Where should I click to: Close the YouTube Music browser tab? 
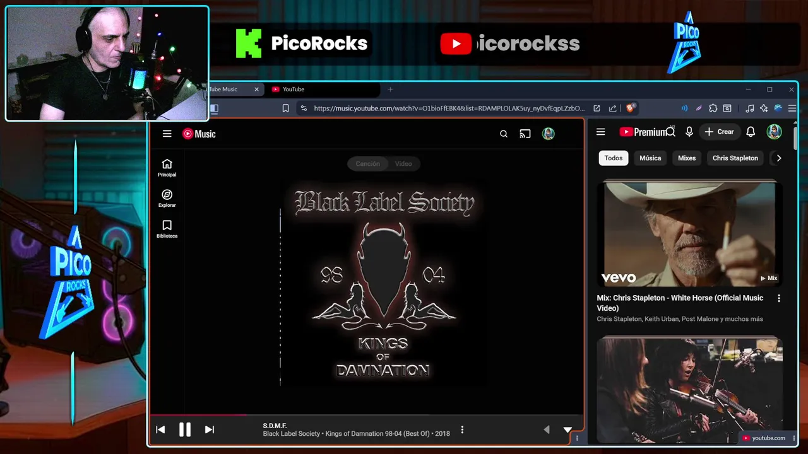pyautogui.click(x=256, y=90)
